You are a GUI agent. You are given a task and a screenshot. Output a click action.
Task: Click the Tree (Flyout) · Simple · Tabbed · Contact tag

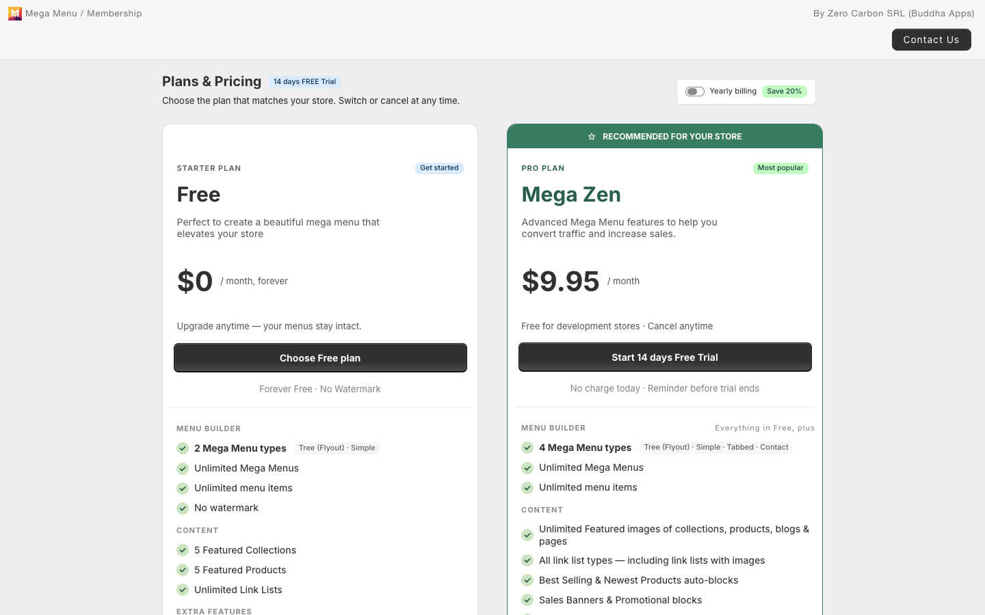716,448
